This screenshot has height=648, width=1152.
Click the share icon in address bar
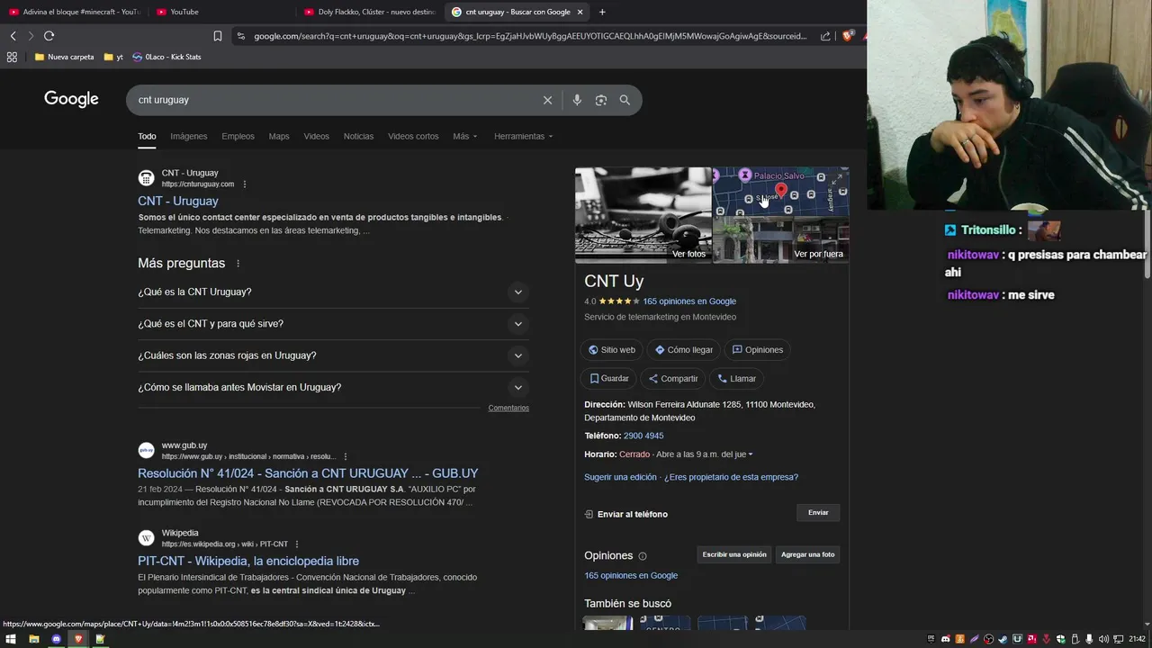(825, 36)
